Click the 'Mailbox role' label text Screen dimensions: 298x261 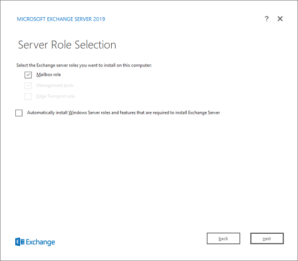49,75
